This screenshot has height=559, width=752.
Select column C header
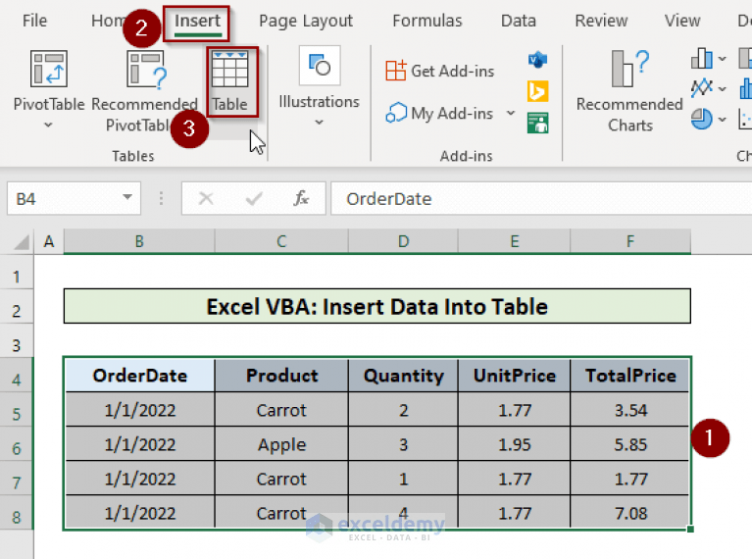(281, 241)
